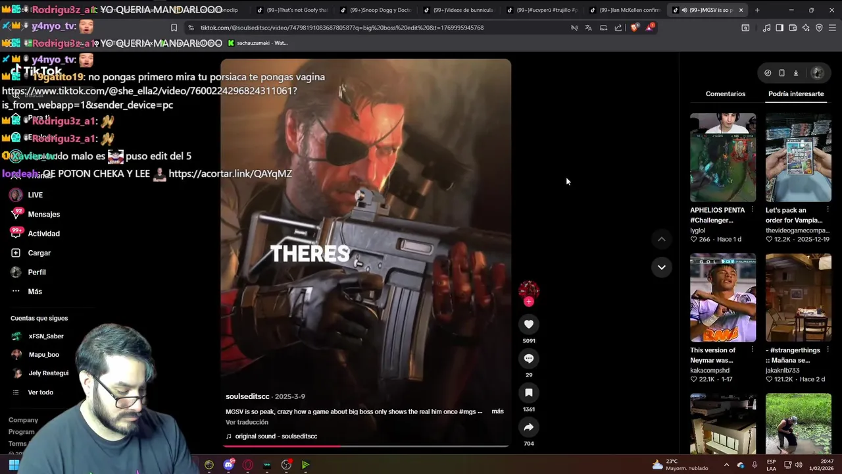Open the browser music playlist icon
The image size is (842, 474).
766,28
